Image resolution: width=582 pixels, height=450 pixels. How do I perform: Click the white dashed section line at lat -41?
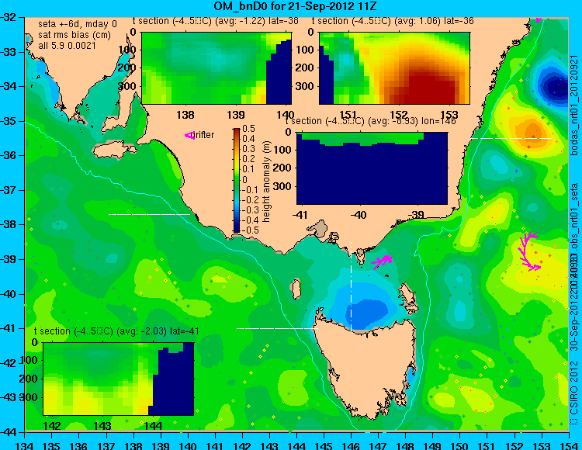[x=277, y=328]
